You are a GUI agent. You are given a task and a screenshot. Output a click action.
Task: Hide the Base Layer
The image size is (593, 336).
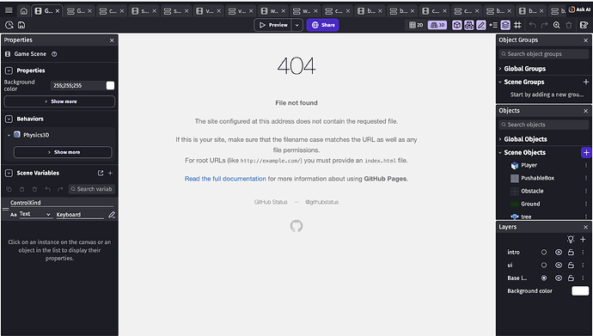[x=559, y=278]
